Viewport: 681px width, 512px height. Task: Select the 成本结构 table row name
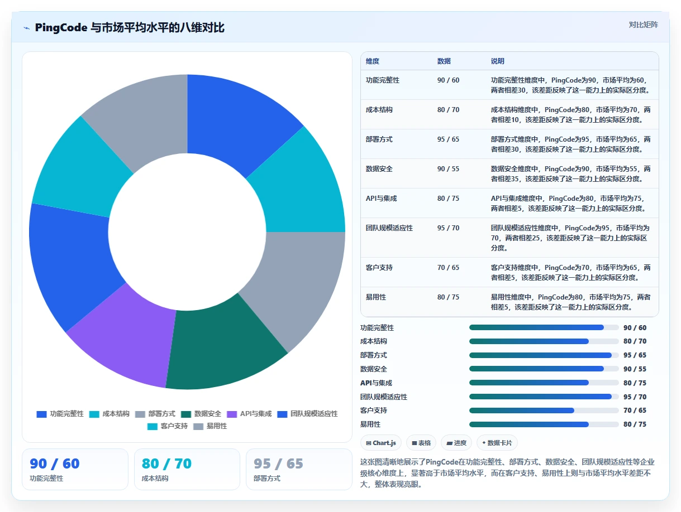[x=379, y=110]
